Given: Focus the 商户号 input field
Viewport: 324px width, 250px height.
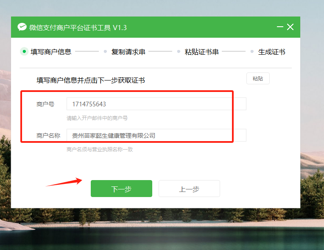Looking at the screenshot, I should coord(156,104).
